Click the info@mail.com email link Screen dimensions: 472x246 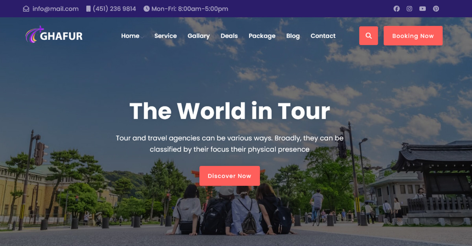point(55,9)
